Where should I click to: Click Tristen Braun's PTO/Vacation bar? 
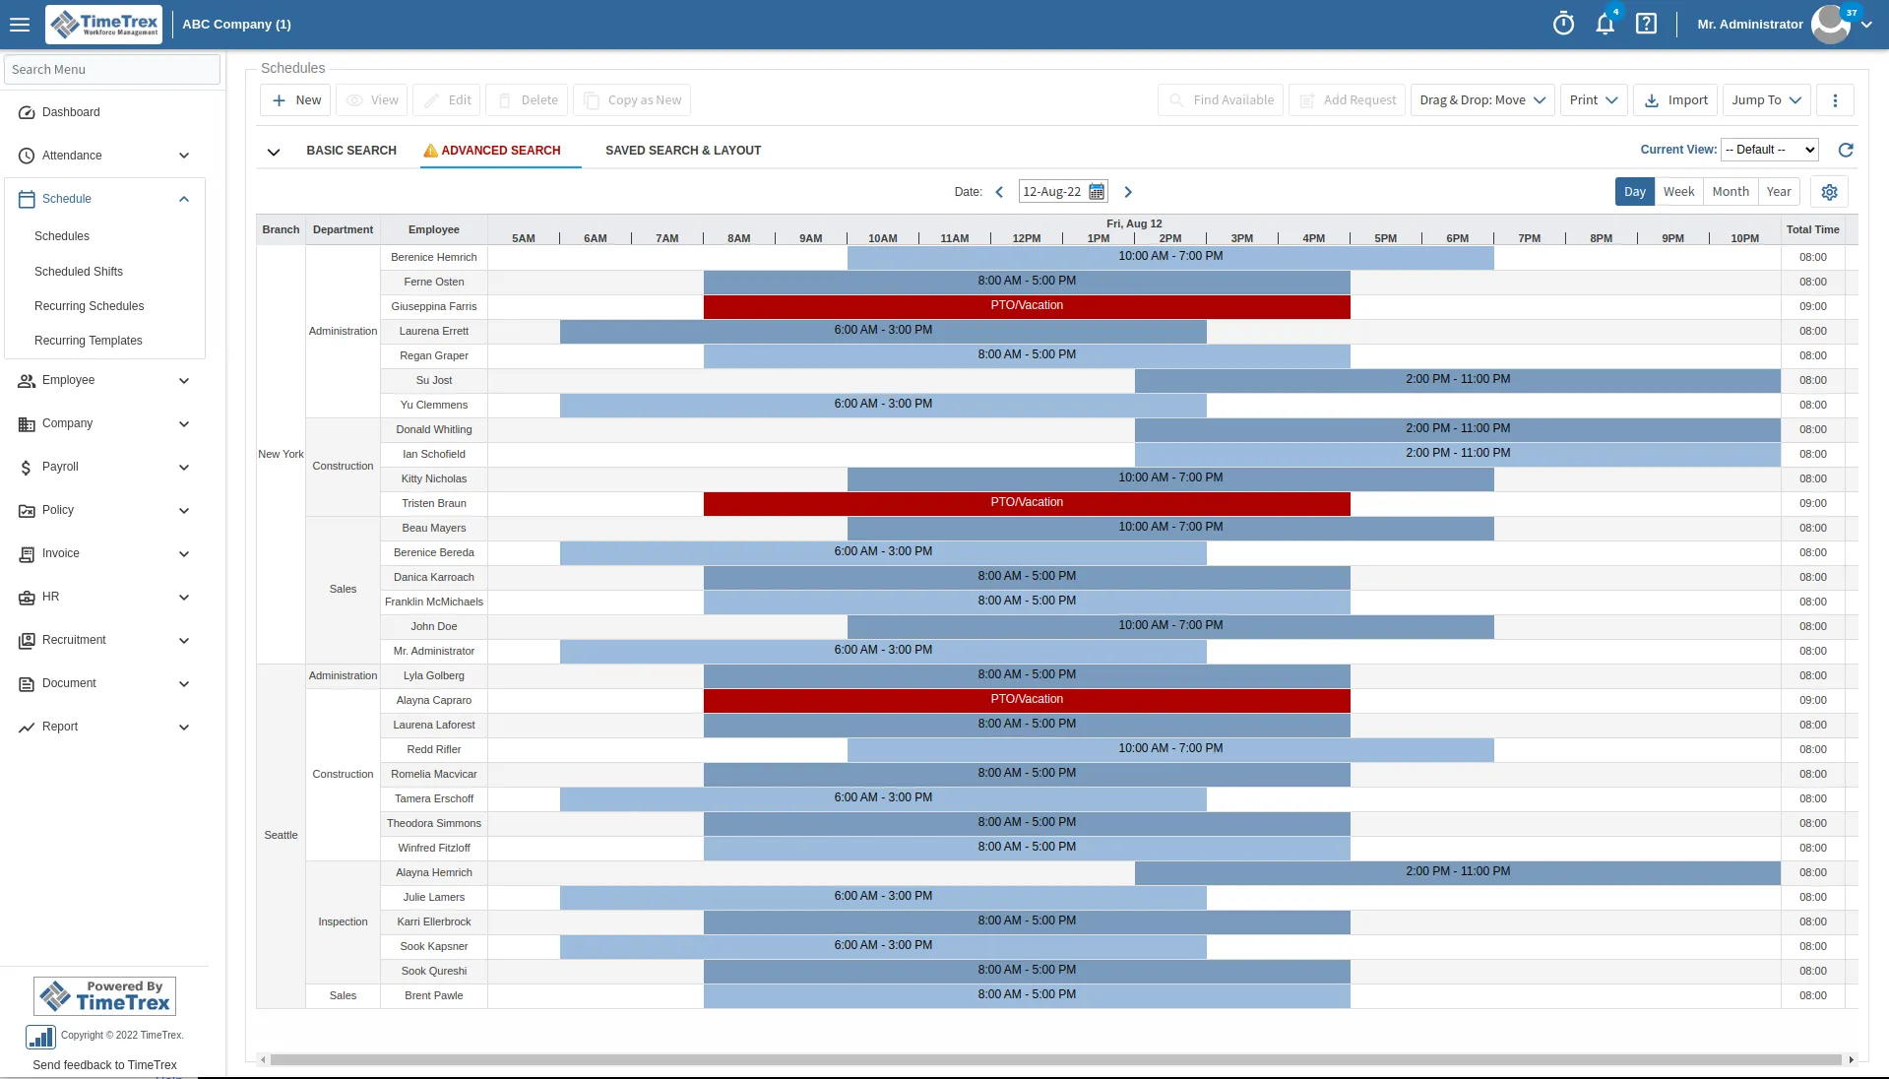pyautogui.click(x=1027, y=503)
